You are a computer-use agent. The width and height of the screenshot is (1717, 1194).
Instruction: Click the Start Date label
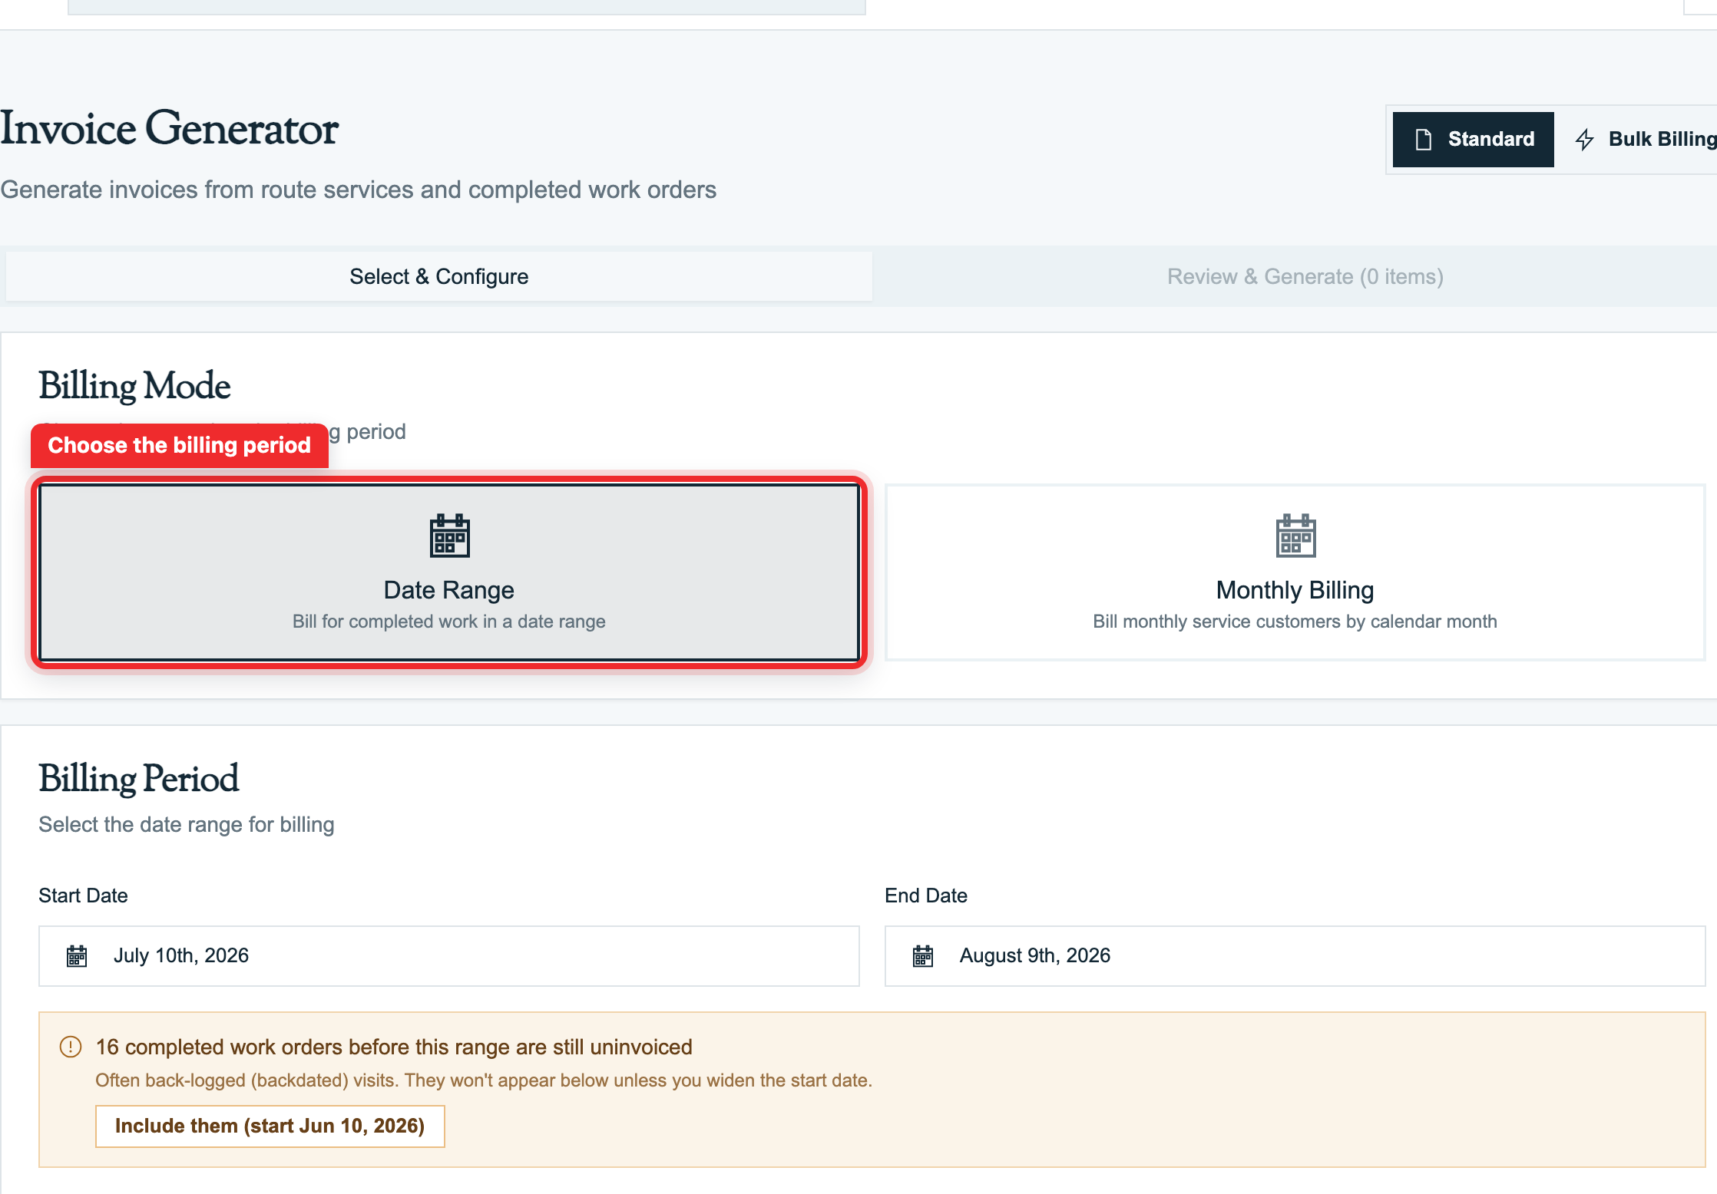83,895
